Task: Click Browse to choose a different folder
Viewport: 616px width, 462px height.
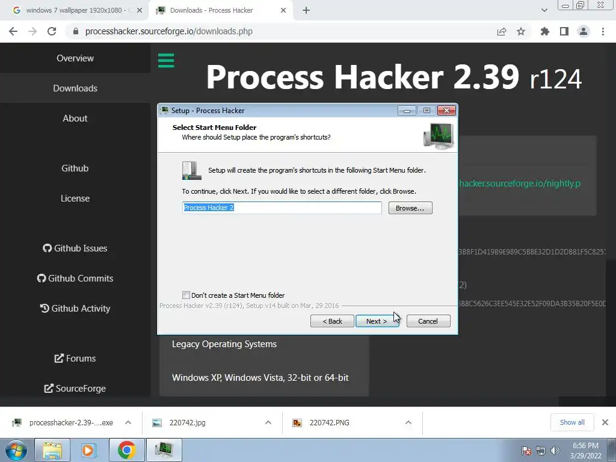Action: pos(410,208)
